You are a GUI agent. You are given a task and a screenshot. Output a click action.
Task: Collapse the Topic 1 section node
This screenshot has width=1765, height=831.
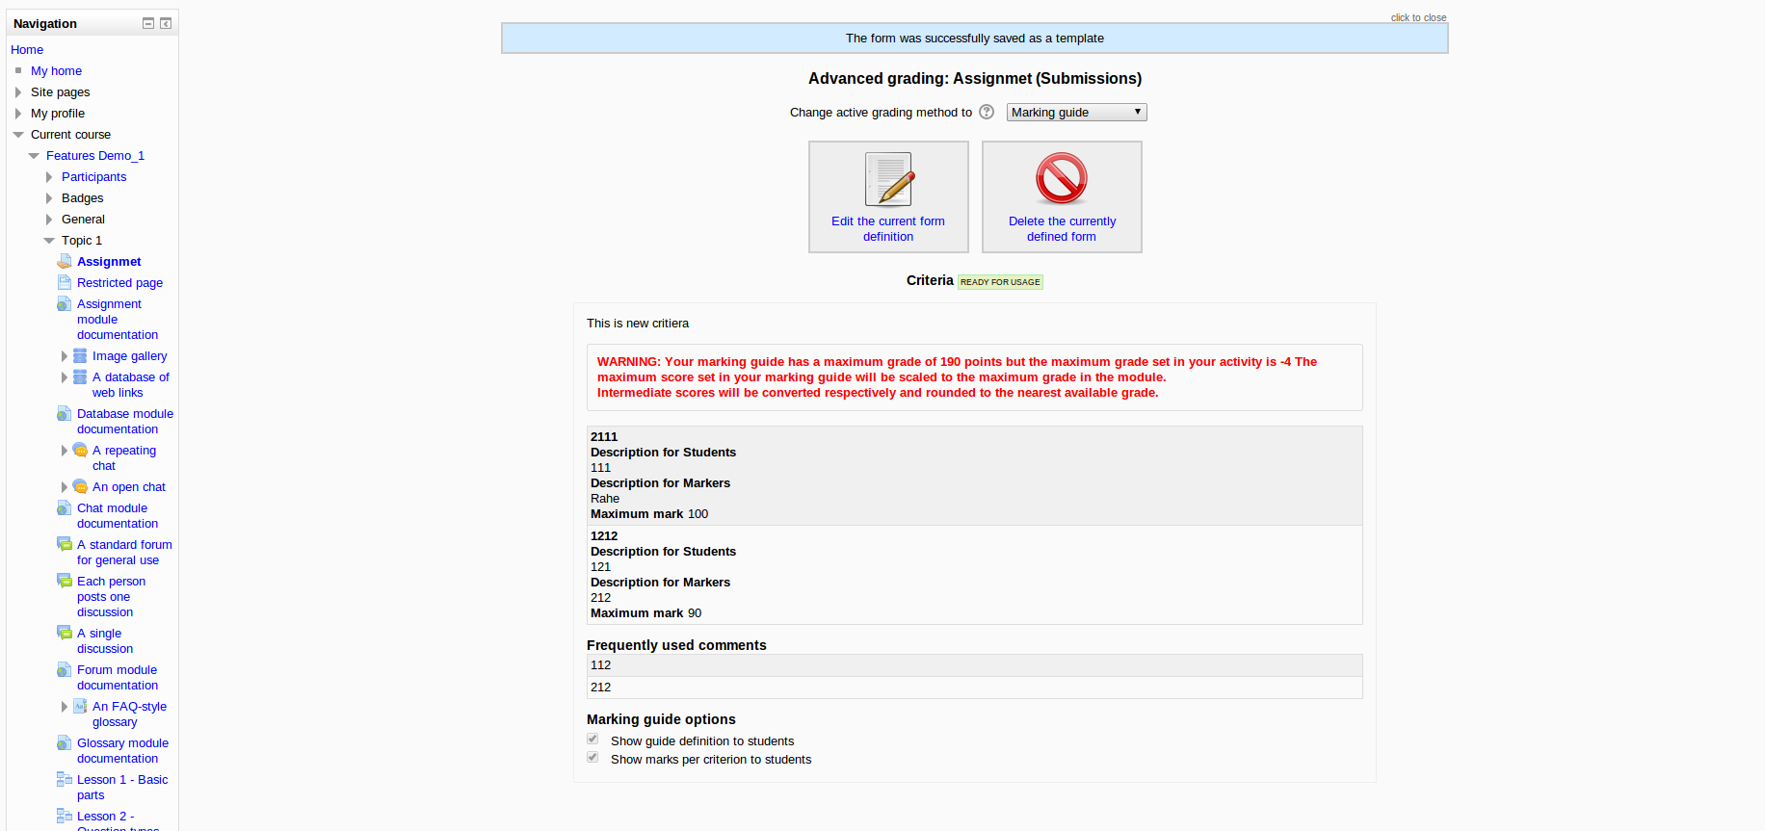49,241
